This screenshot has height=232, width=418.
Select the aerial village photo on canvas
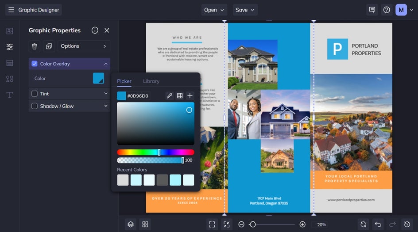point(351,122)
